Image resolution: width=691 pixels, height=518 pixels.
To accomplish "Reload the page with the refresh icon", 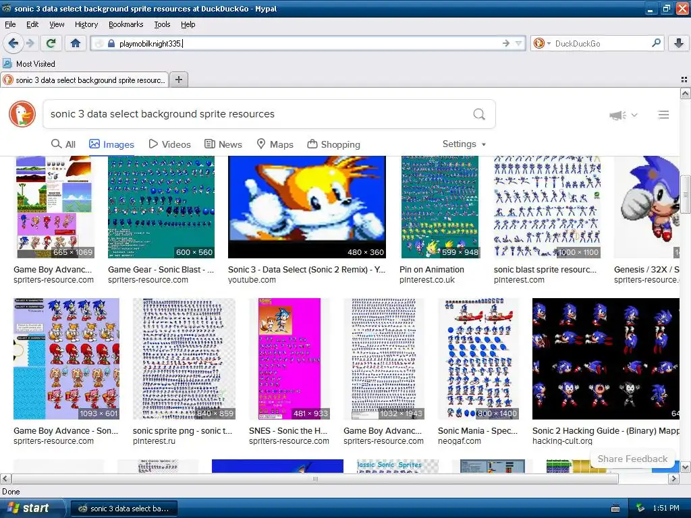I will 51,43.
